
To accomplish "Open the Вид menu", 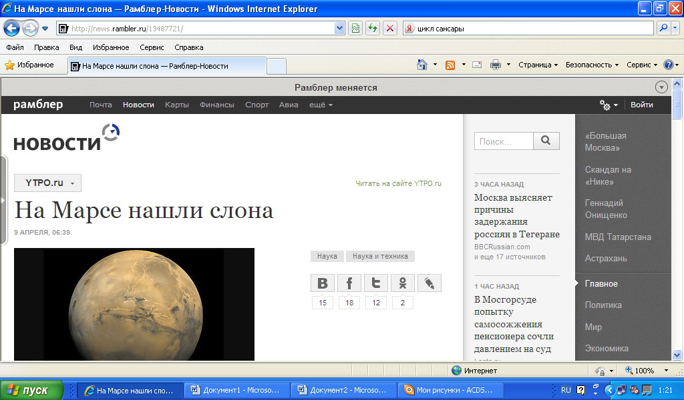I will point(76,47).
